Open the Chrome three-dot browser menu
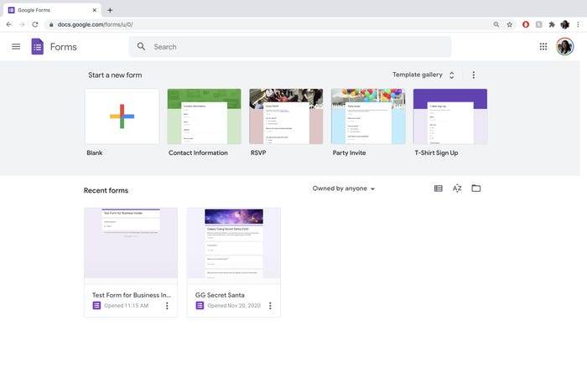This screenshot has height=367, width=587. pos(578,24)
